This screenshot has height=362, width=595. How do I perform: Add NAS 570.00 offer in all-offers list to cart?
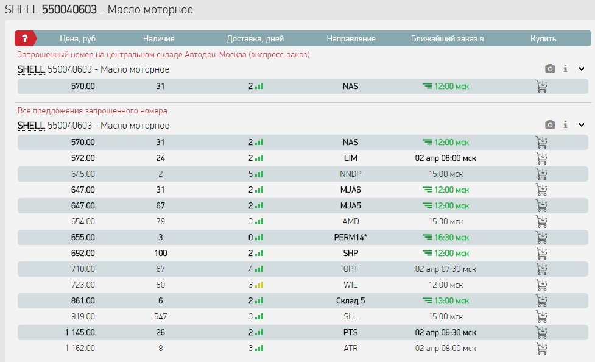tap(541, 143)
